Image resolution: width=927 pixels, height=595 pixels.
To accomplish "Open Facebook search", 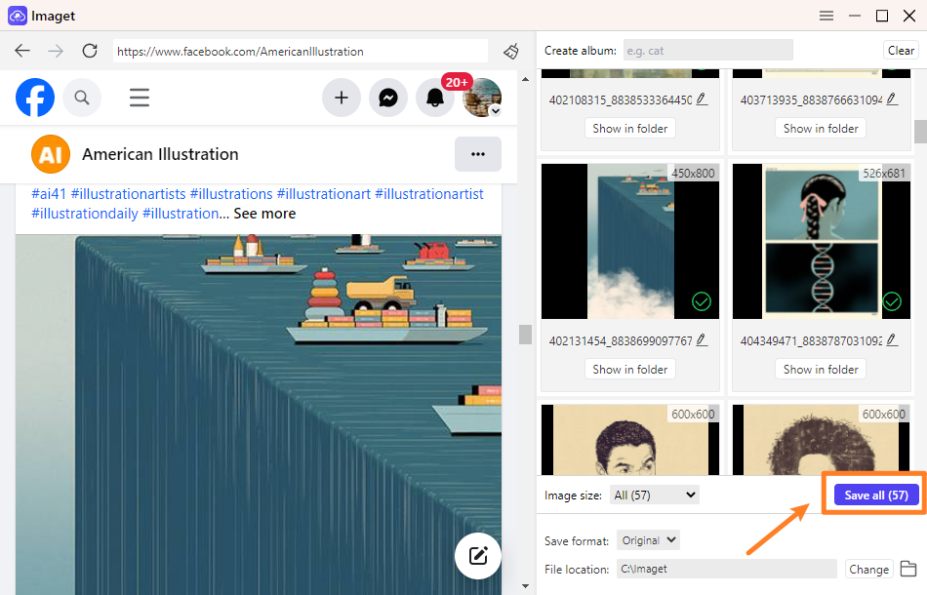I will 82,98.
